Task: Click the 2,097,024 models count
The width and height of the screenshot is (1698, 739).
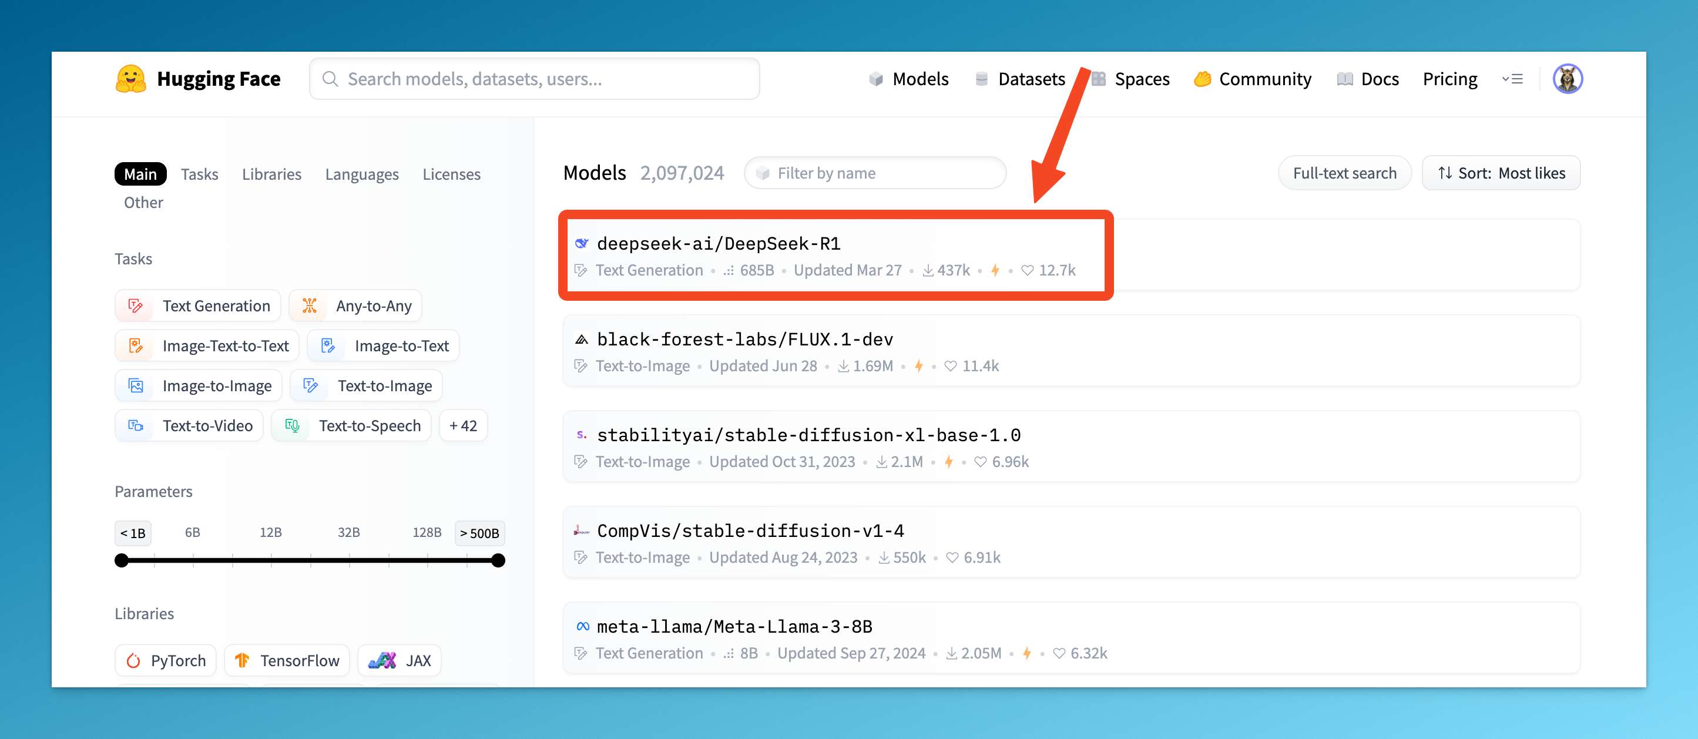Action: pyautogui.click(x=682, y=173)
